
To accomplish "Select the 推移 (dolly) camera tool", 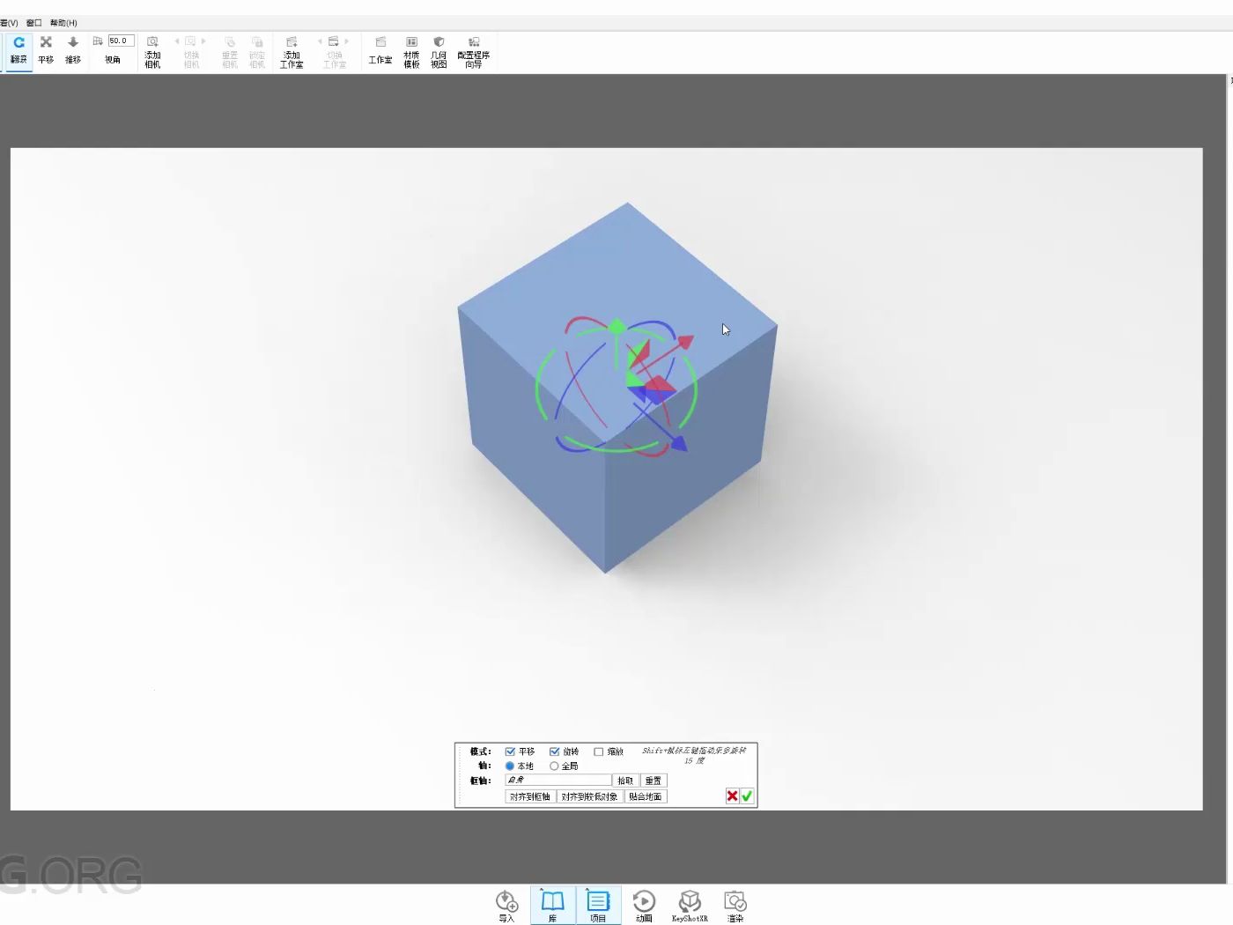I will click(73, 50).
